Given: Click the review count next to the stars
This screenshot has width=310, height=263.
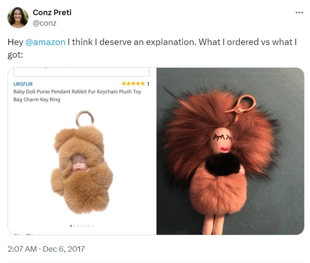Looking at the screenshot, I should point(148,84).
